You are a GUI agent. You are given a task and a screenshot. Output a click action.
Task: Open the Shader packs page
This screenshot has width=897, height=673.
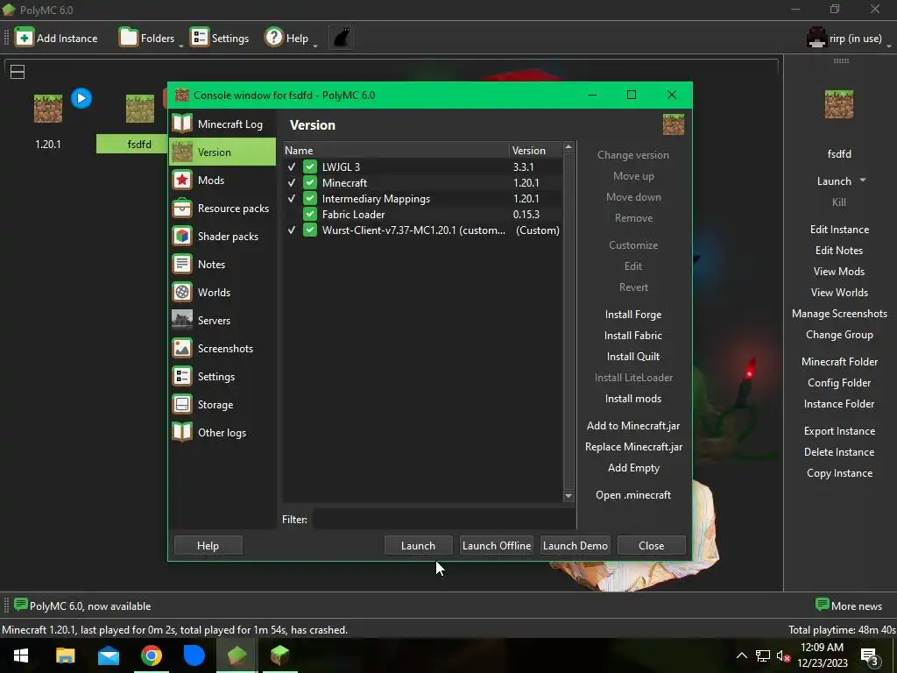pyautogui.click(x=222, y=237)
